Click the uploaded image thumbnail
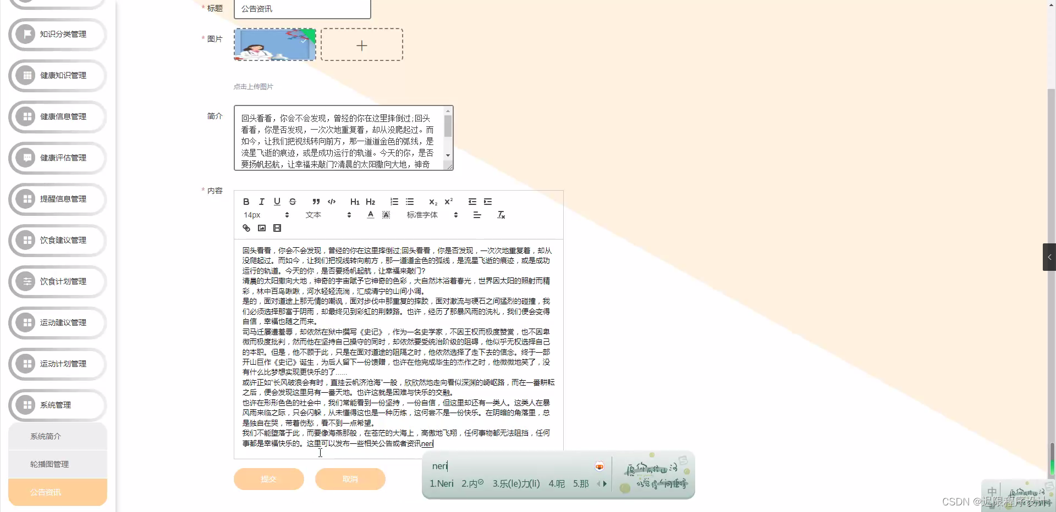Viewport: 1056px width, 512px height. 274,44
